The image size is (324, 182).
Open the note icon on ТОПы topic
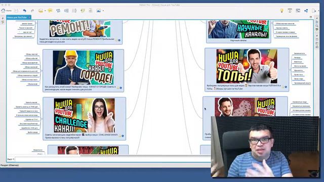283,87
